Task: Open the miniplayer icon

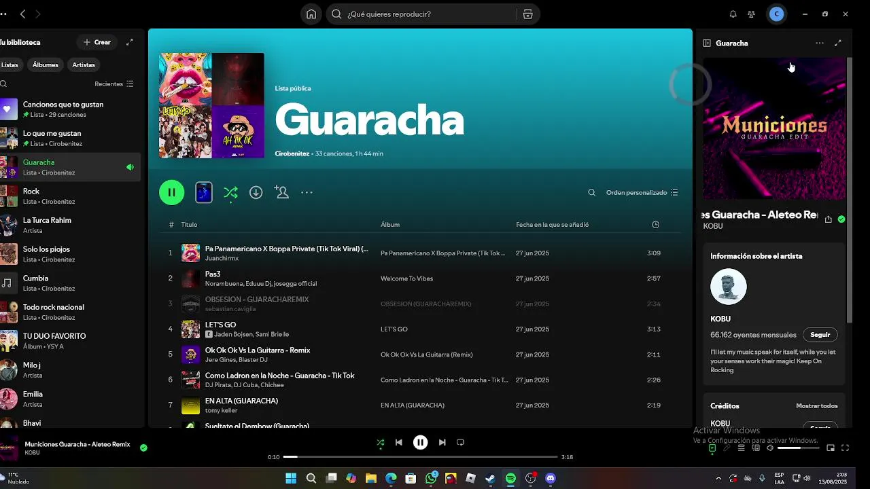Action: point(831,448)
